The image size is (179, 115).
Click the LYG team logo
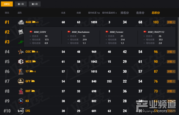[21, 111]
